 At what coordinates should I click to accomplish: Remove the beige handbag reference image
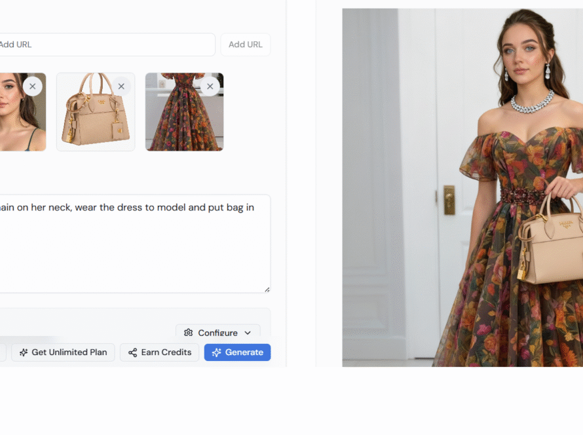121,86
